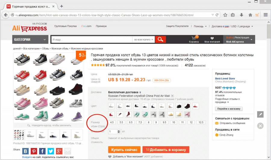Choose the yellow low-top color swatch

(x=170, y=114)
